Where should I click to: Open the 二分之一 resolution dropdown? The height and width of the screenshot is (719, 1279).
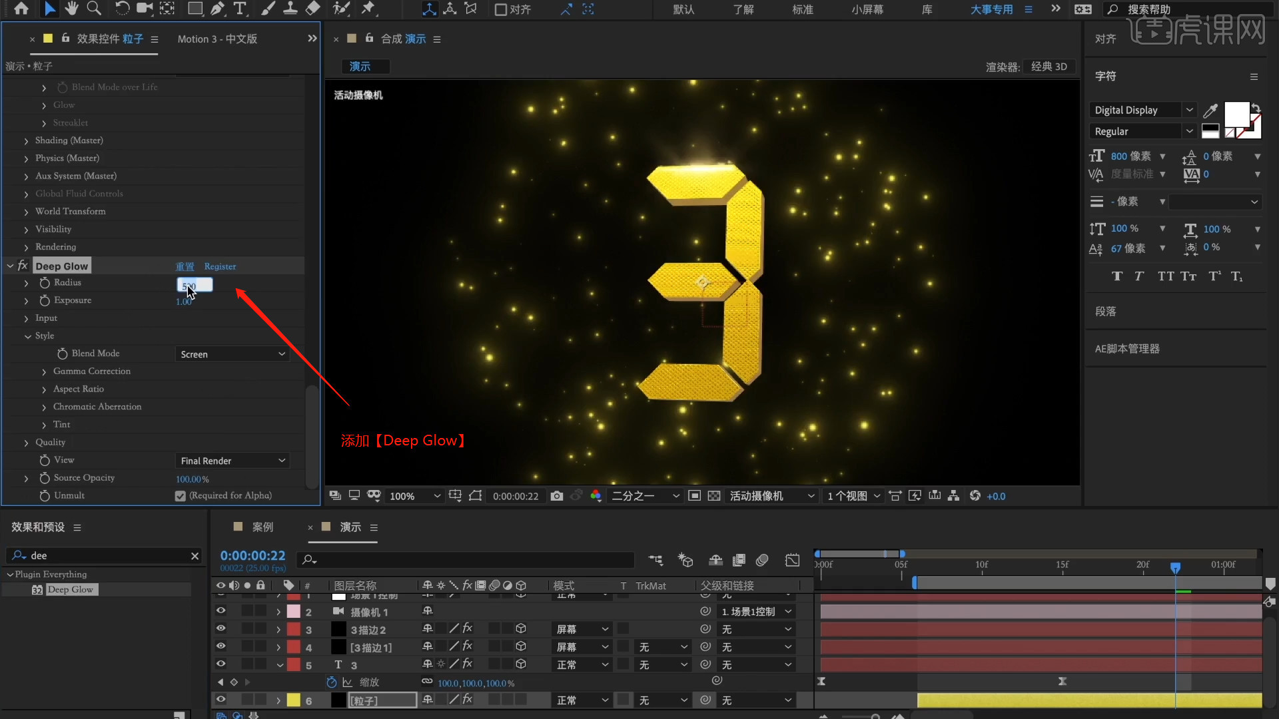point(645,496)
